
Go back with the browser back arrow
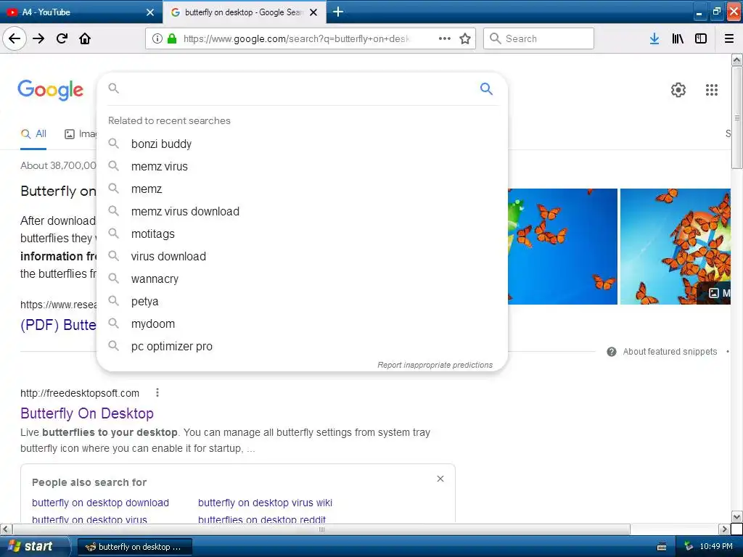point(15,38)
